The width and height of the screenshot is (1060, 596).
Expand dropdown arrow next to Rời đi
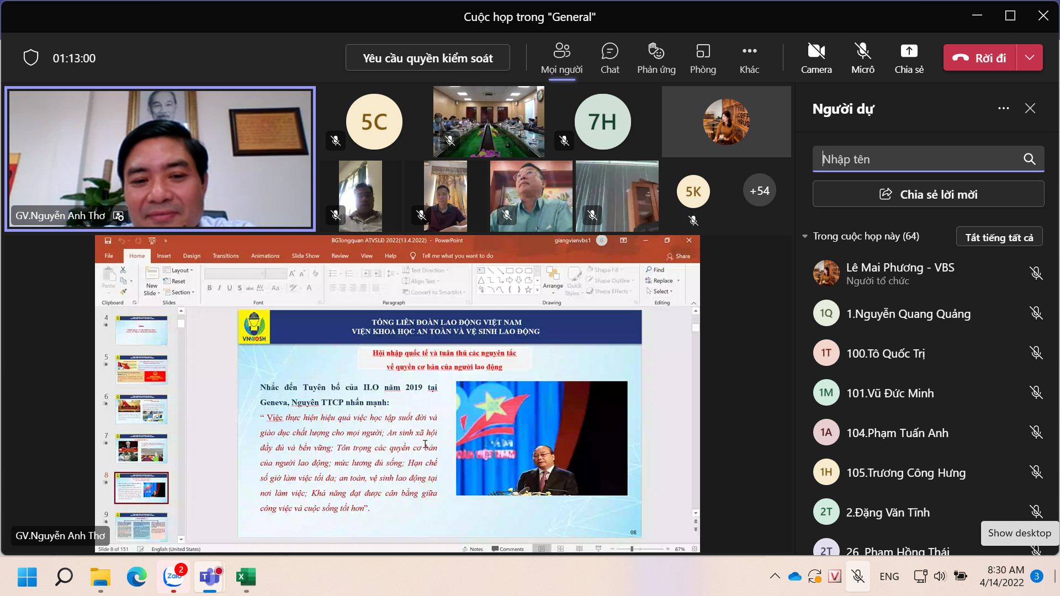(1030, 57)
